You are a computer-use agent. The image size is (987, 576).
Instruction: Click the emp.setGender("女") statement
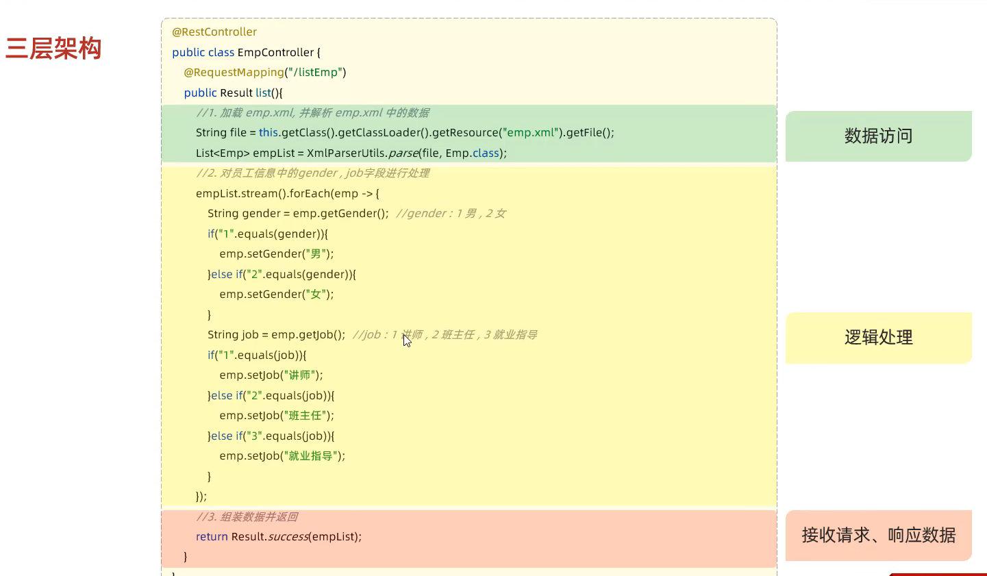pyautogui.click(x=277, y=295)
